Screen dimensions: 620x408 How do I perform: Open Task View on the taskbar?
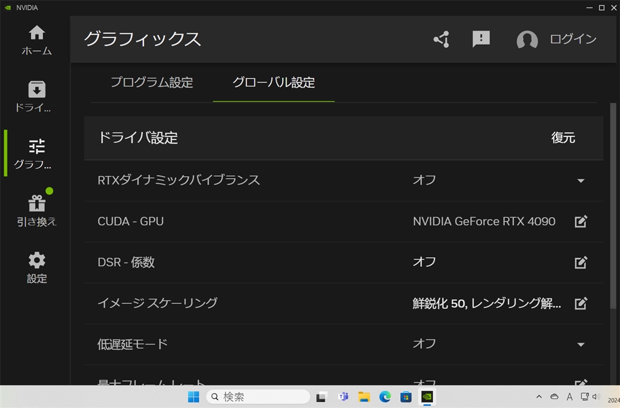pos(321,396)
